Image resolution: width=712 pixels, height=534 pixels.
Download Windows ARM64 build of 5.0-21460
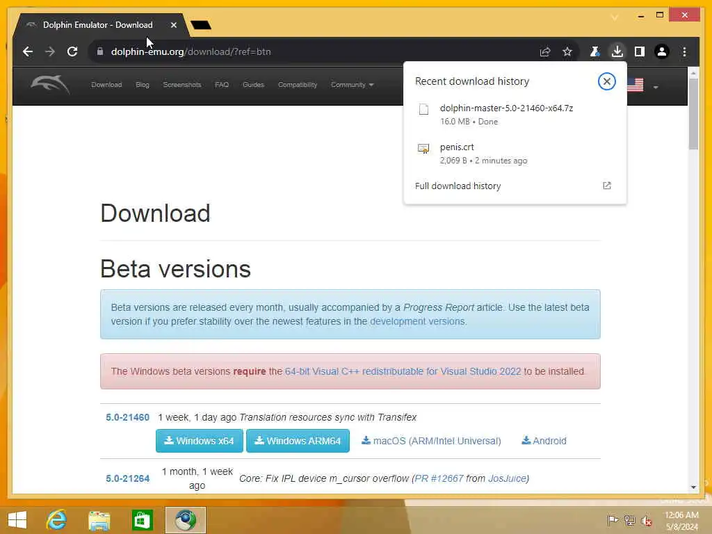click(298, 441)
